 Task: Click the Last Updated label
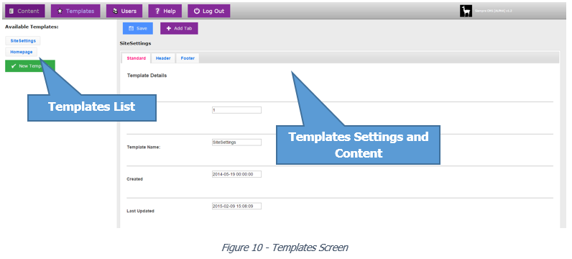(140, 211)
